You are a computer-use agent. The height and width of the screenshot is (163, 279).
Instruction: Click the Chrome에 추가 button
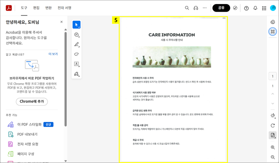click(32, 102)
